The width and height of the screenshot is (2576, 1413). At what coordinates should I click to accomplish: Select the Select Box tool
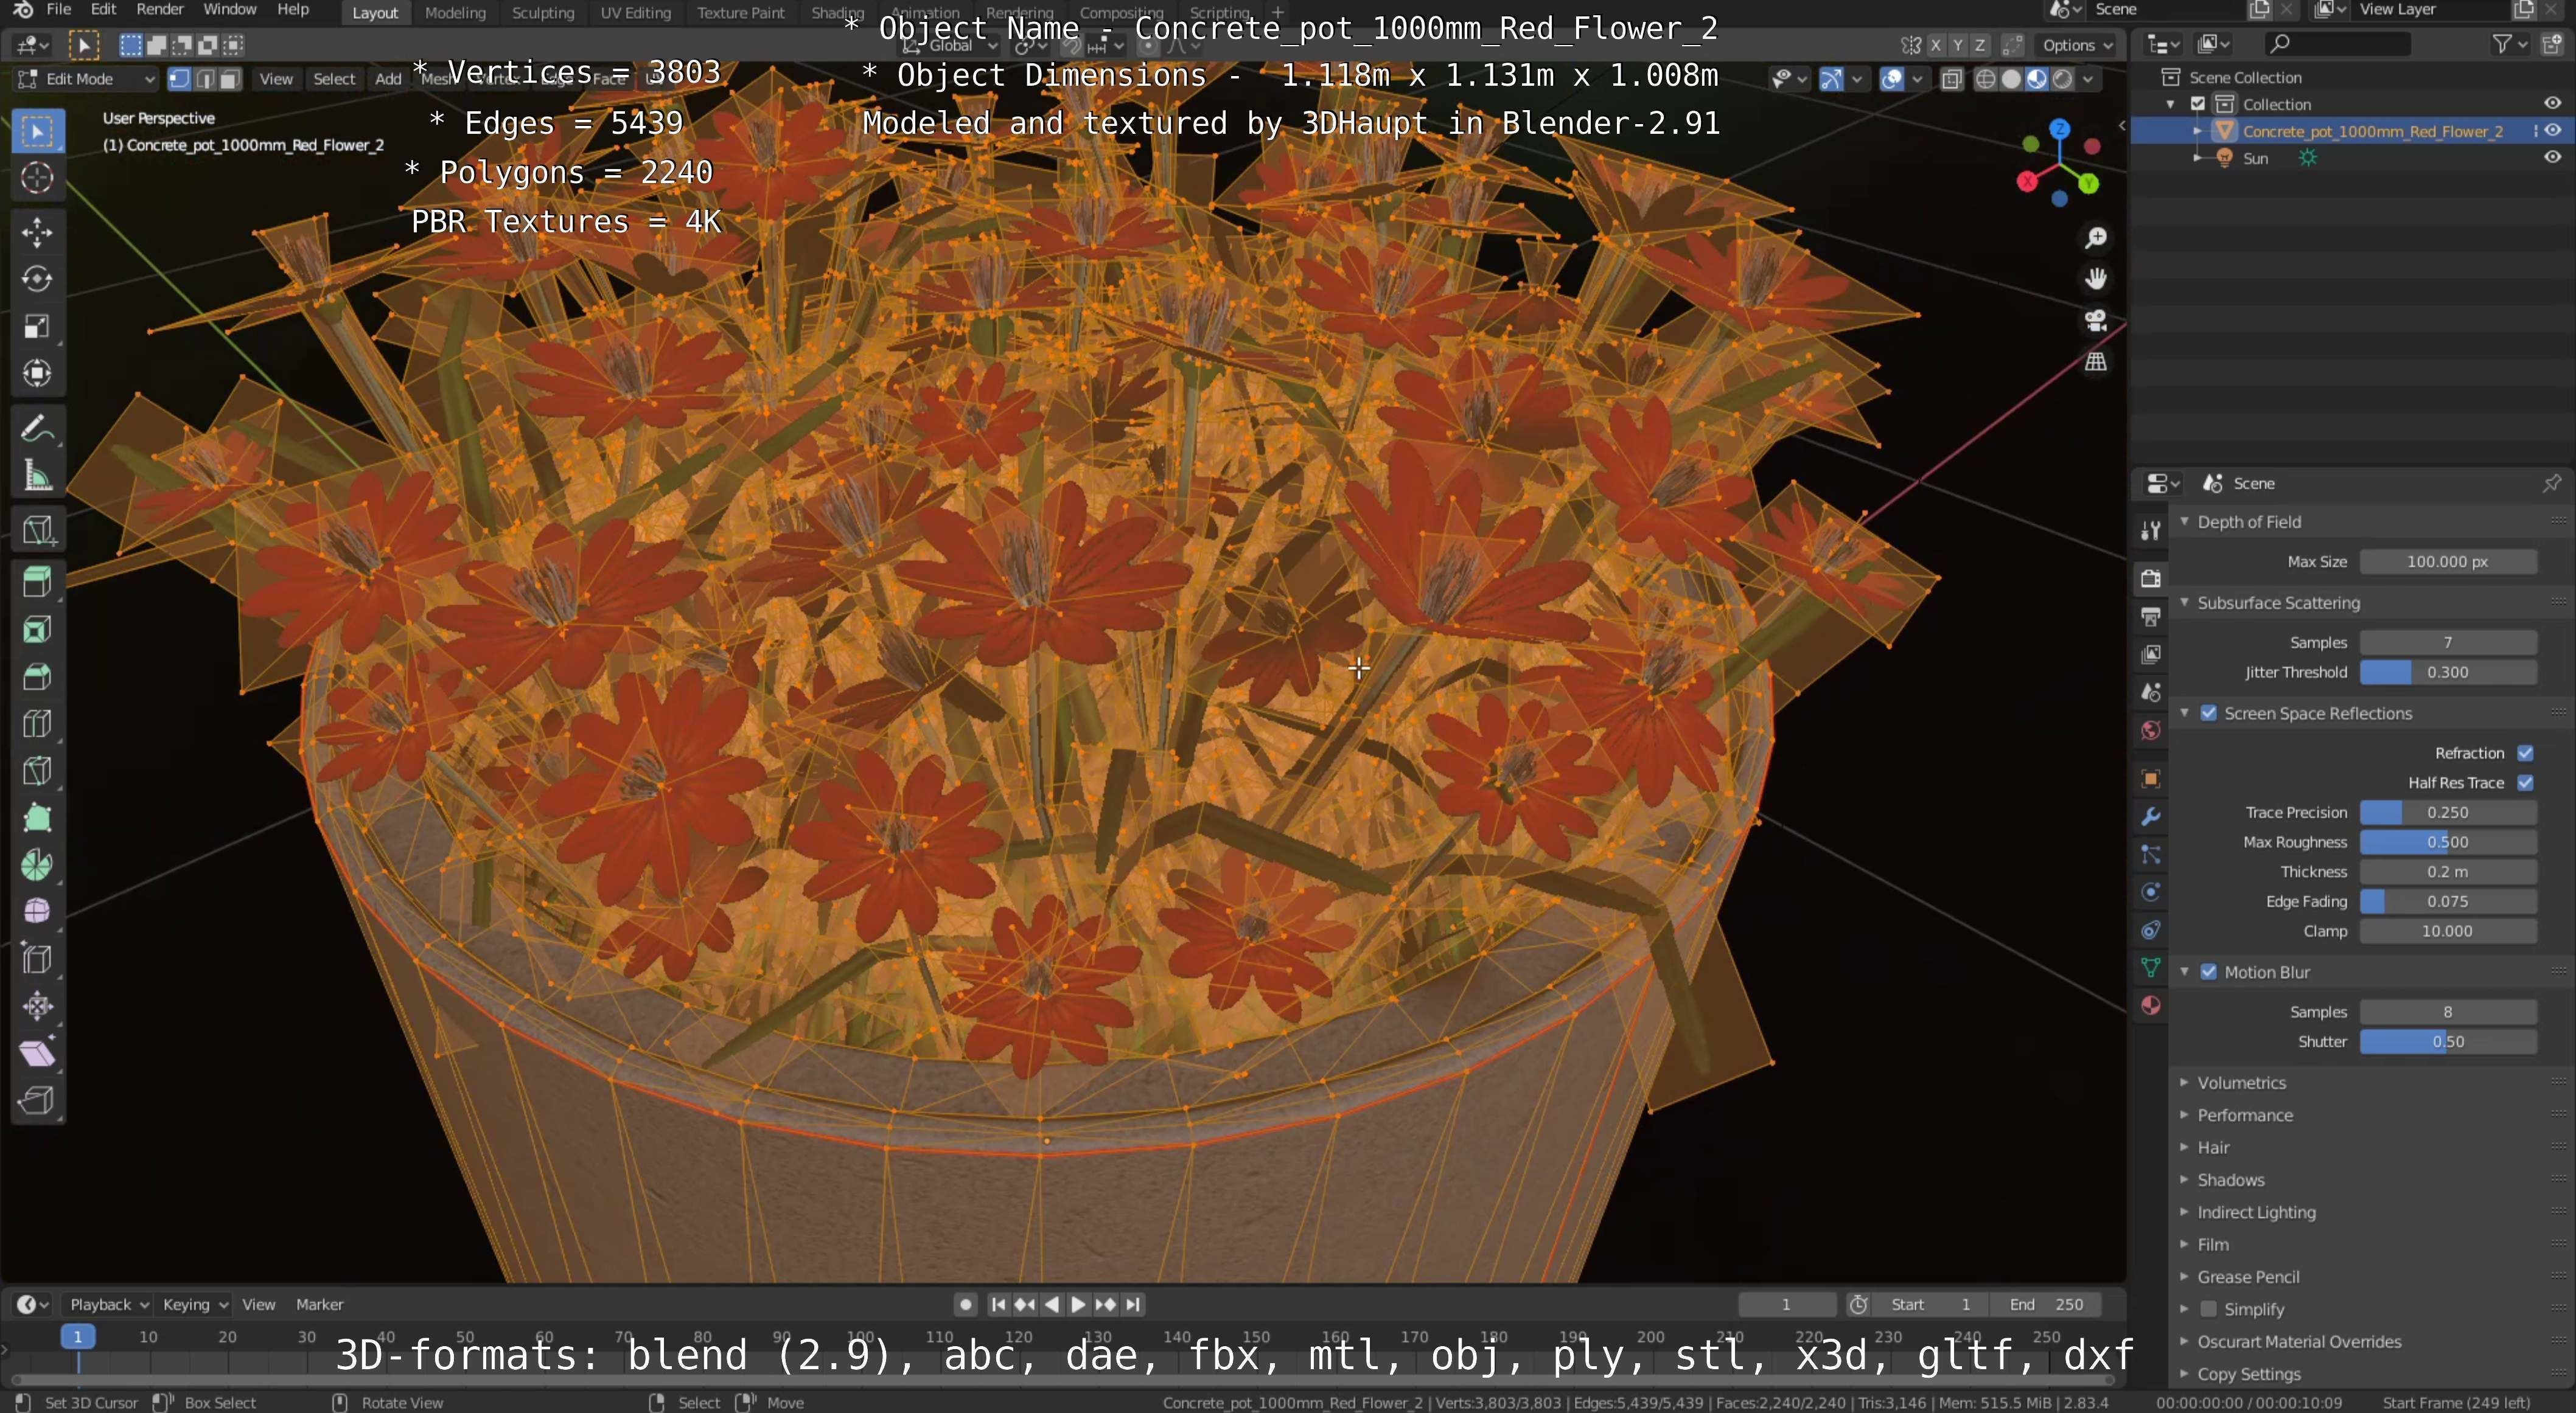coord(37,131)
